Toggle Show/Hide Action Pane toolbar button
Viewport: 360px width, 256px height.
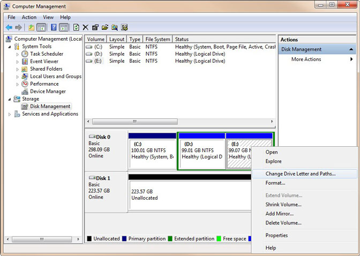click(64, 27)
